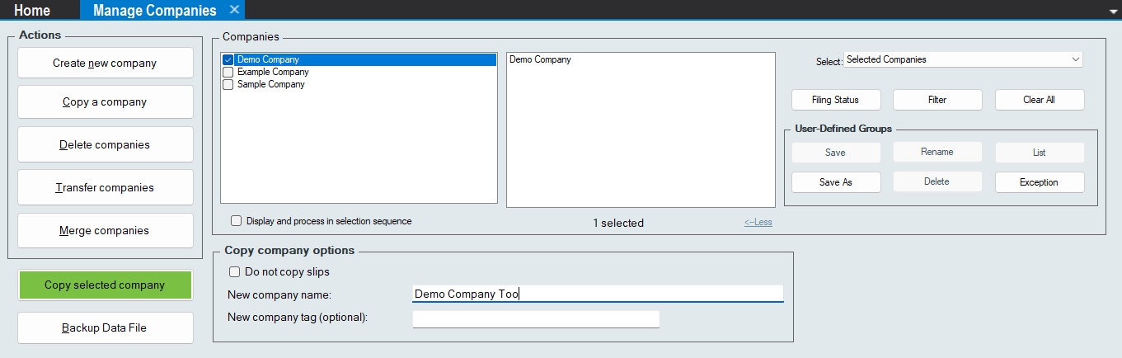Viewport: 1122px width, 358px height.
Task: Focus the New company tag field
Action: click(535, 318)
